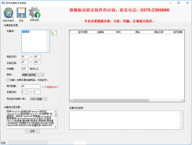Click the 现价 column header

[124, 32]
